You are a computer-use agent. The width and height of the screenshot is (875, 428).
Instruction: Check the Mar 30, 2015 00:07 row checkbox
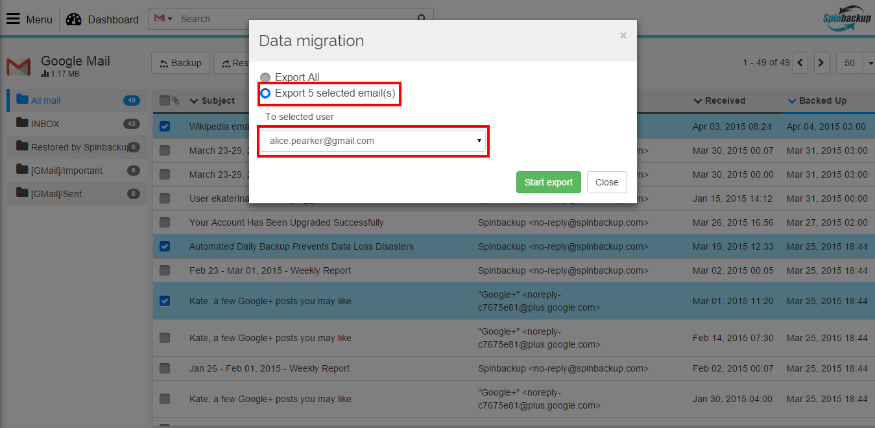[165, 150]
